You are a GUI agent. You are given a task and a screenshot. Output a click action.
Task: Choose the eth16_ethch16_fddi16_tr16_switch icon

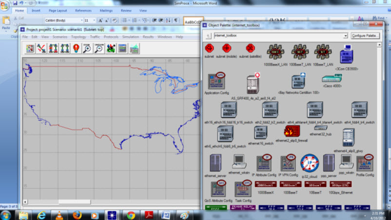point(229,110)
